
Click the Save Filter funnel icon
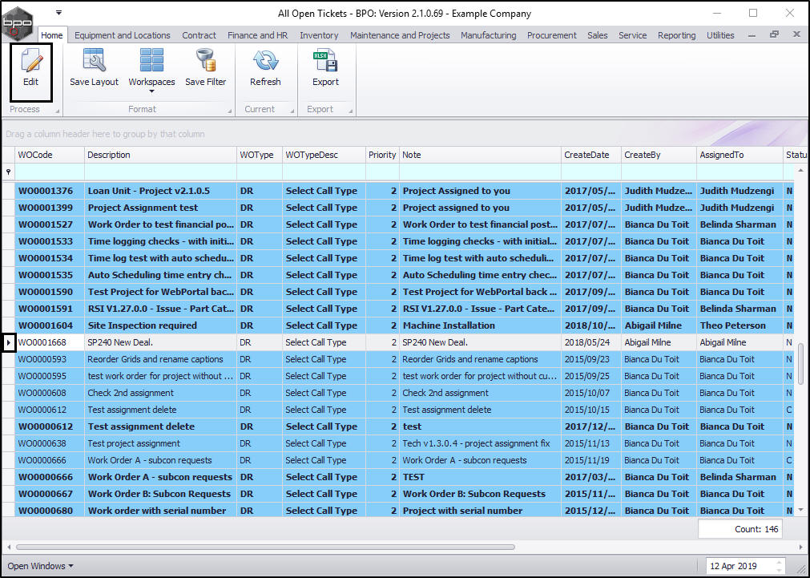[205, 63]
